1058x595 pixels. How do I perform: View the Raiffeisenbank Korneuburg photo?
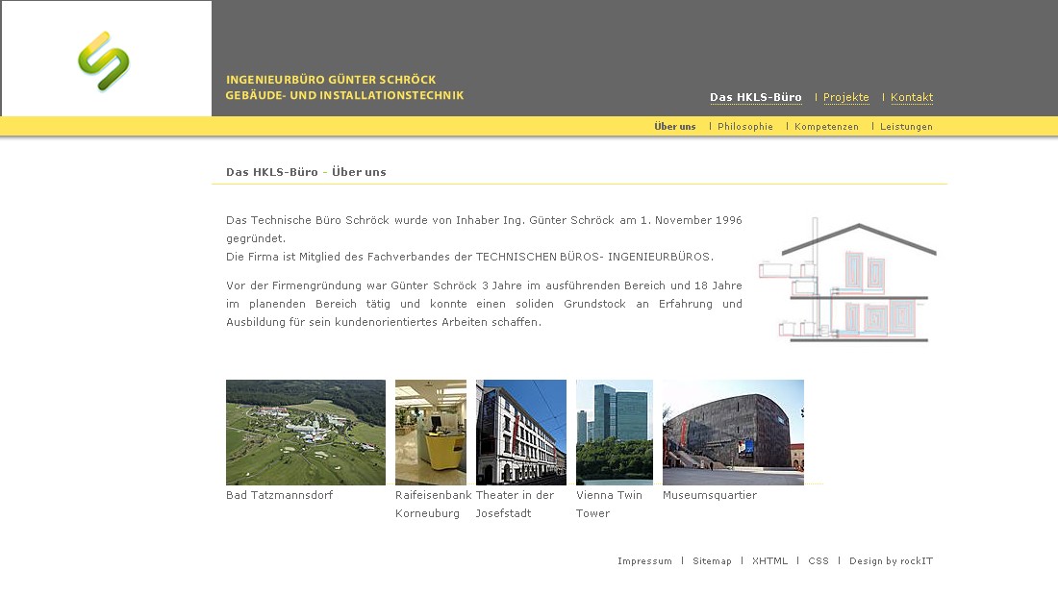coord(430,432)
